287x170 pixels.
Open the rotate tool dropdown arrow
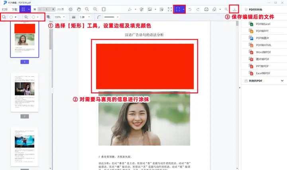point(220,9)
